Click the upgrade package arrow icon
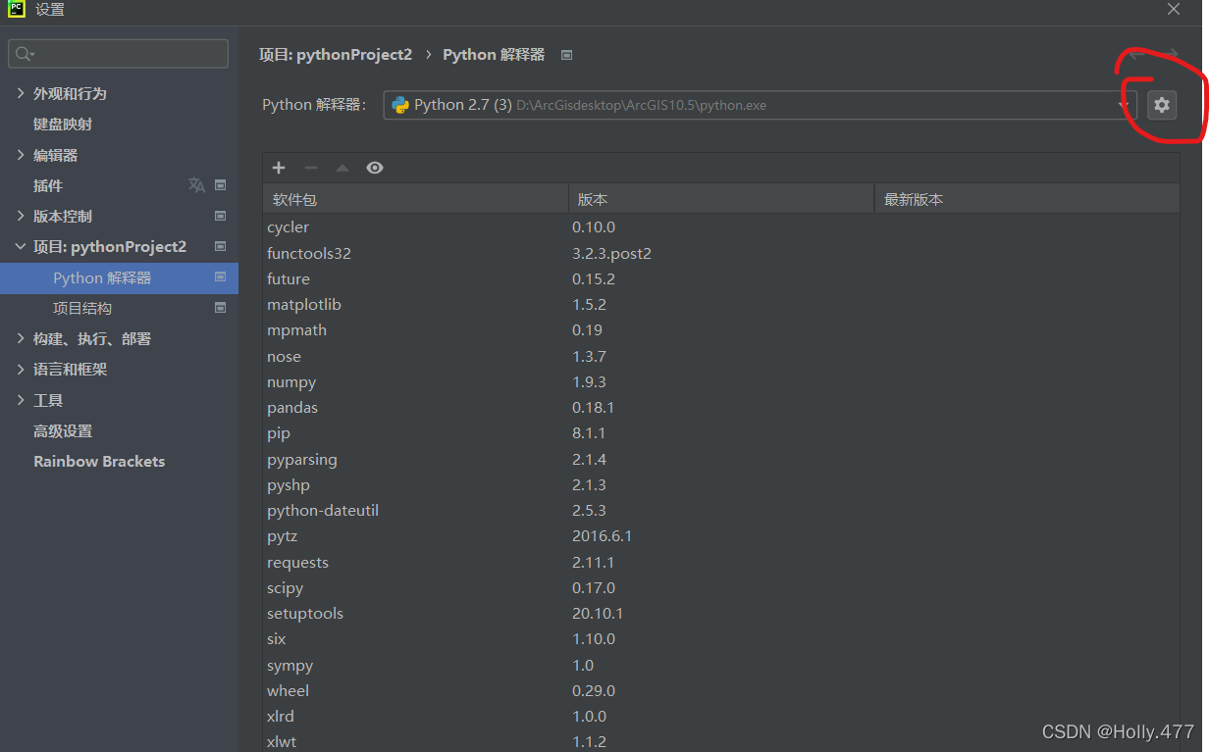 [342, 168]
